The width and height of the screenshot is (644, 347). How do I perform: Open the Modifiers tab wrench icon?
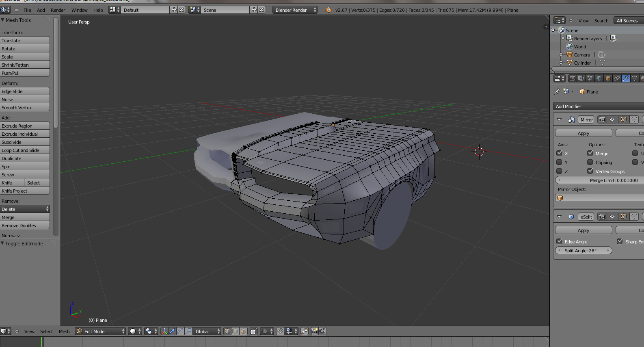[x=626, y=78]
